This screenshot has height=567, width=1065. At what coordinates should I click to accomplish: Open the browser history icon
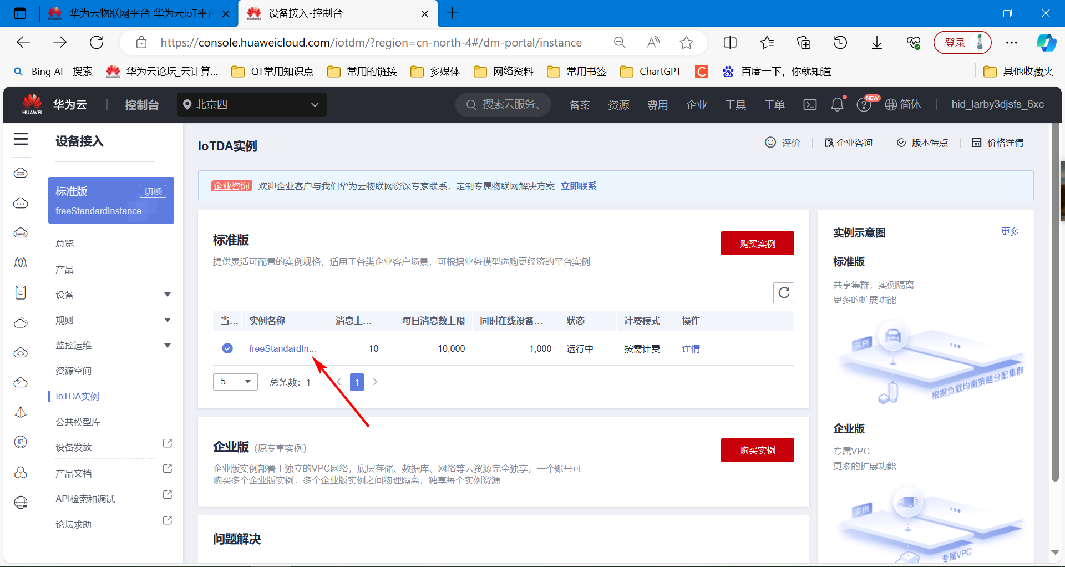[x=840, y=42]
